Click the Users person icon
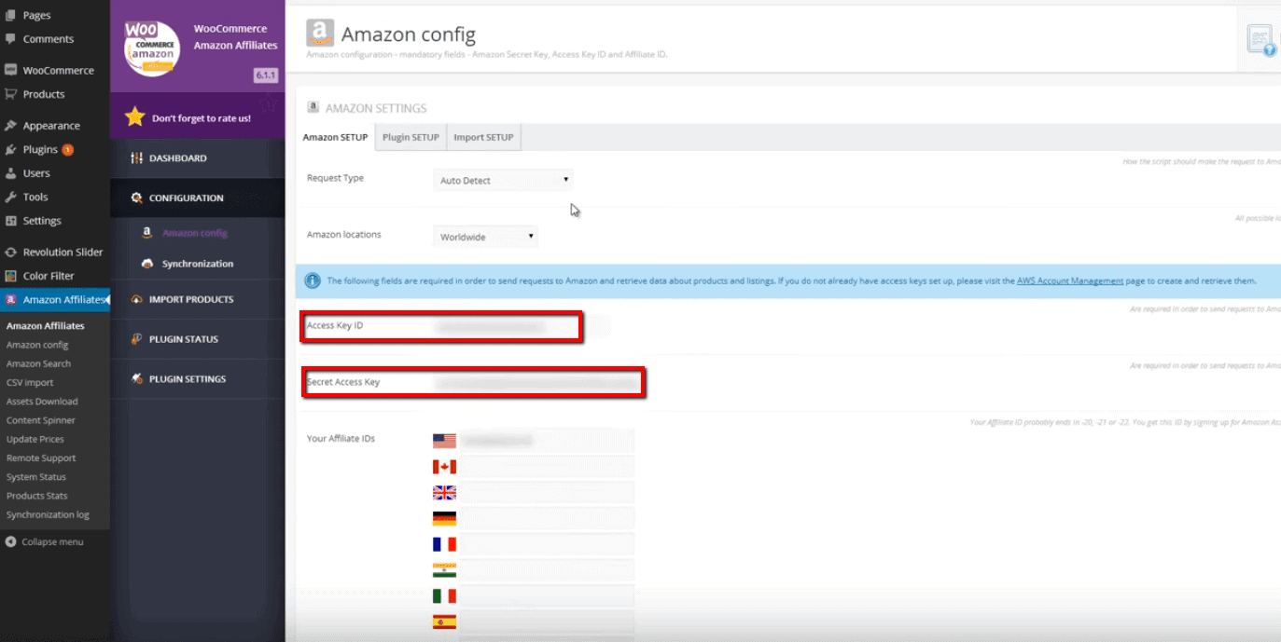Screen dimensions: 1281x642 [10, 173]
